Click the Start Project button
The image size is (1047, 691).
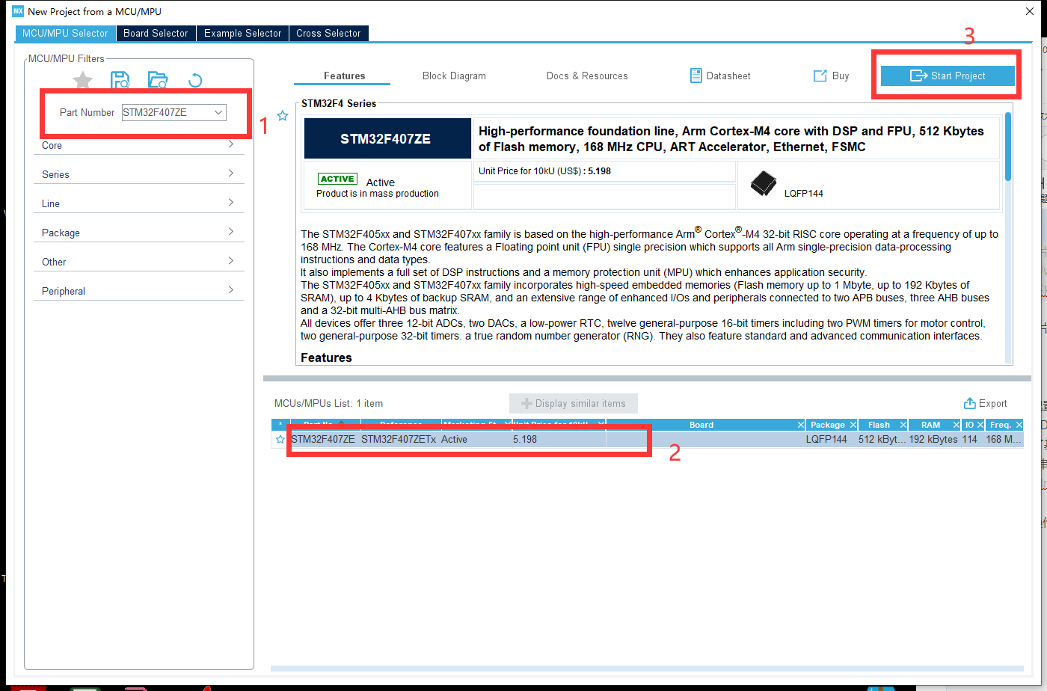point(948,76)
